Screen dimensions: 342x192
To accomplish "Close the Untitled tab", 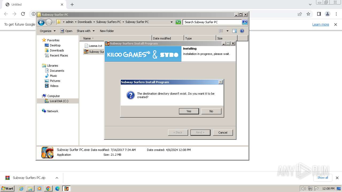I will click(62, 5).
